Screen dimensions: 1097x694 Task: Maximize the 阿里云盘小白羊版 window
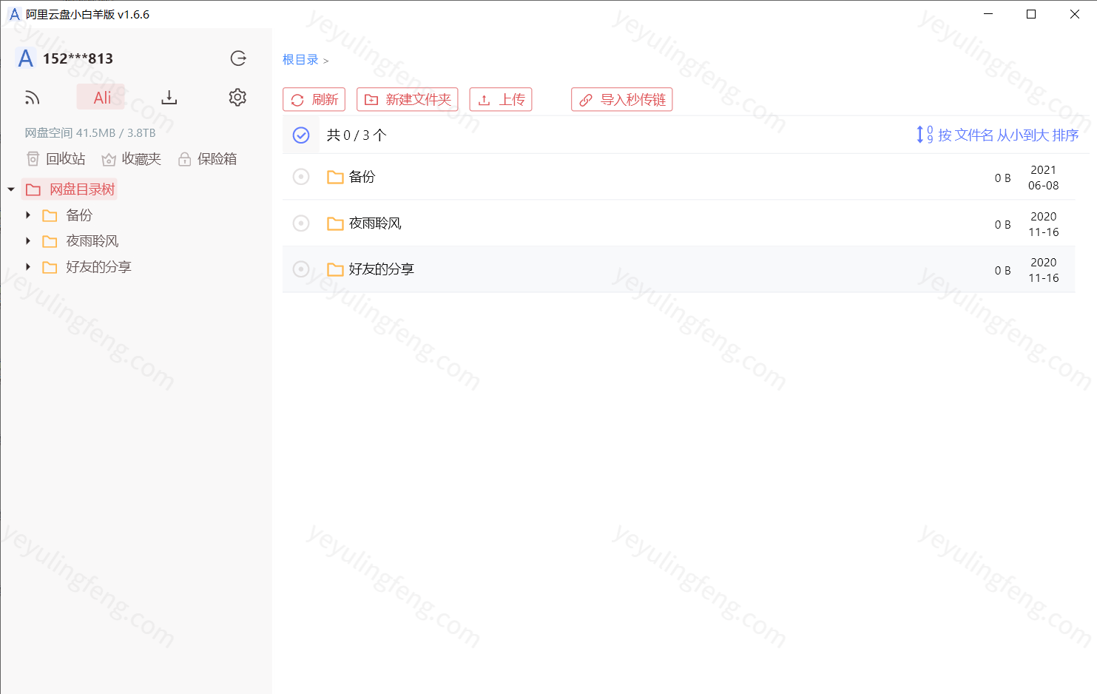[1031, 14]
